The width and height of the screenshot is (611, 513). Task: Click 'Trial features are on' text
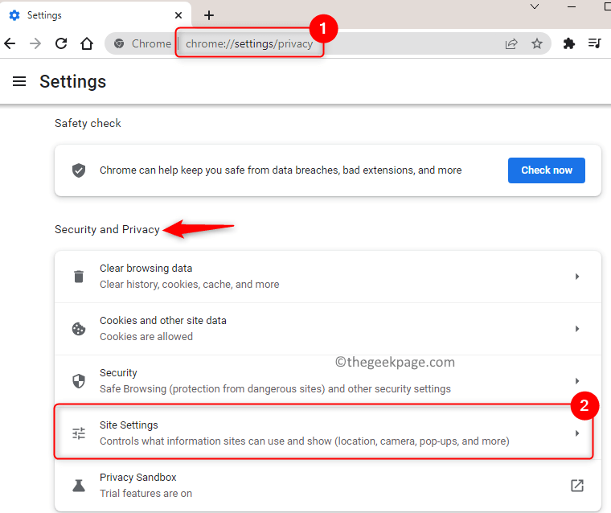pos(146,493)
